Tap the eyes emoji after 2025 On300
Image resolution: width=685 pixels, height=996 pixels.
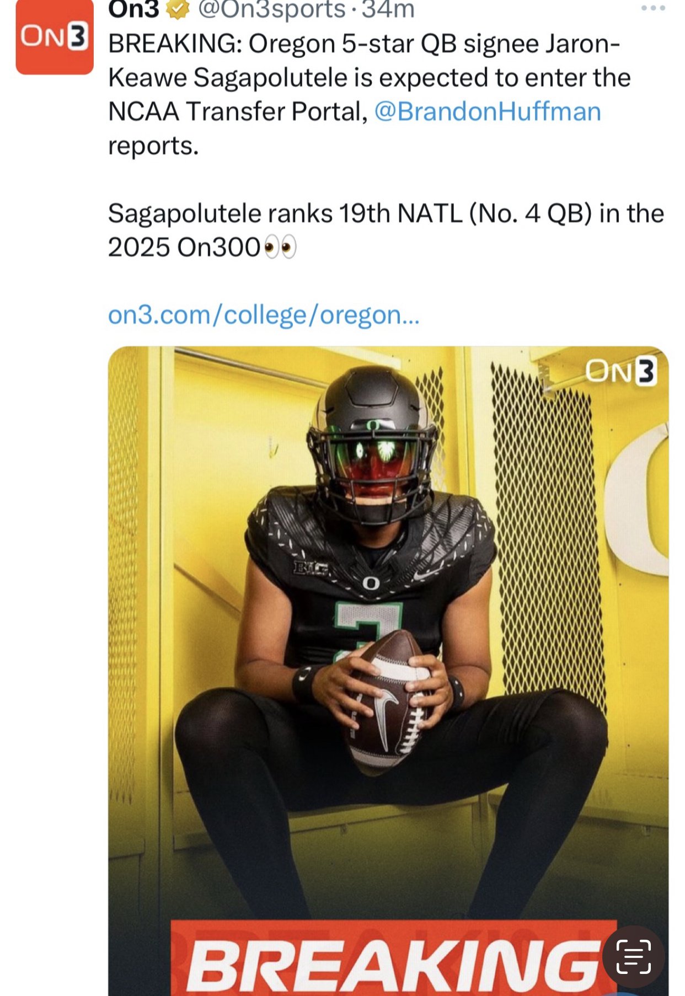pos(280,247)
